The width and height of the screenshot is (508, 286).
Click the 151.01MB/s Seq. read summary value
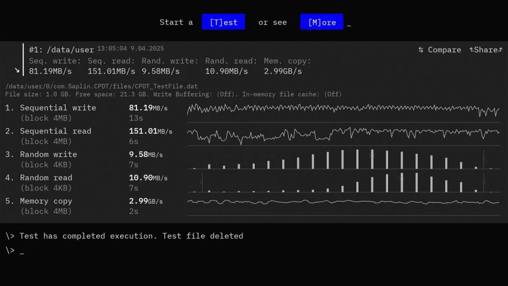point(111,71)
